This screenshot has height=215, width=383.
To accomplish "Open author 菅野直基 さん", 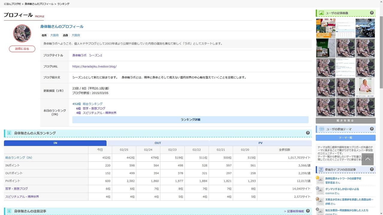I will (x=333, y=183).
